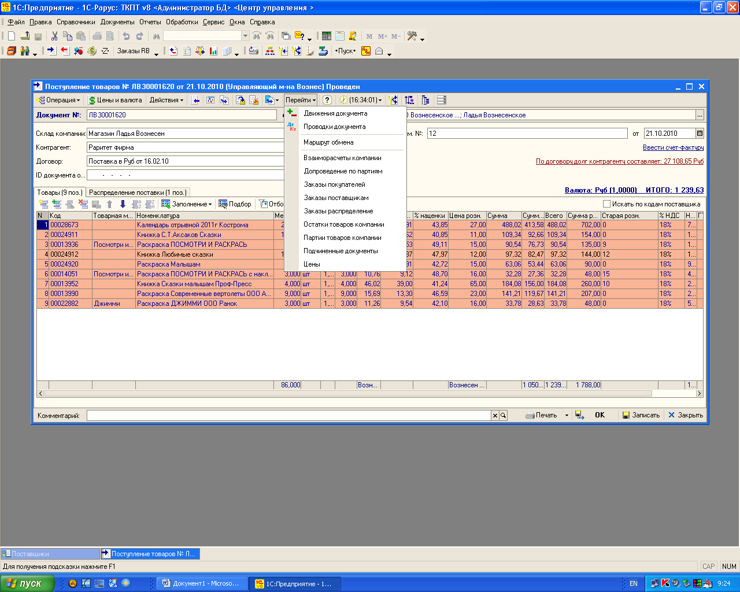Viewport: 740px width, 592px height.
Task: Select 'Подчиненные документы' menu entry
Action: coord(341,251)
